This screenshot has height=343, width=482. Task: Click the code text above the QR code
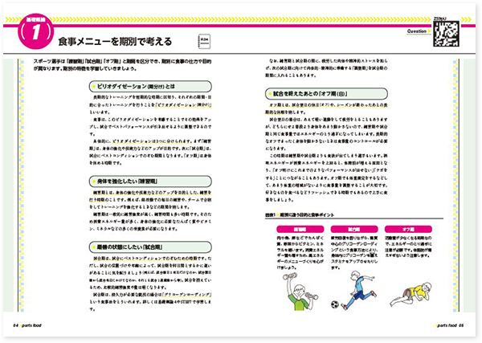pyautogui.click(x=439, y=18)
